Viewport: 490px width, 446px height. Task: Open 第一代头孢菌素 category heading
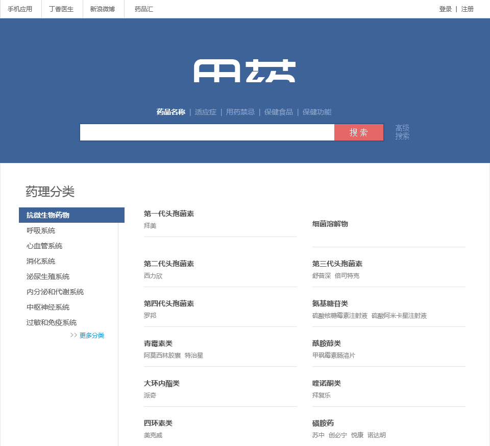pos(169,214)
